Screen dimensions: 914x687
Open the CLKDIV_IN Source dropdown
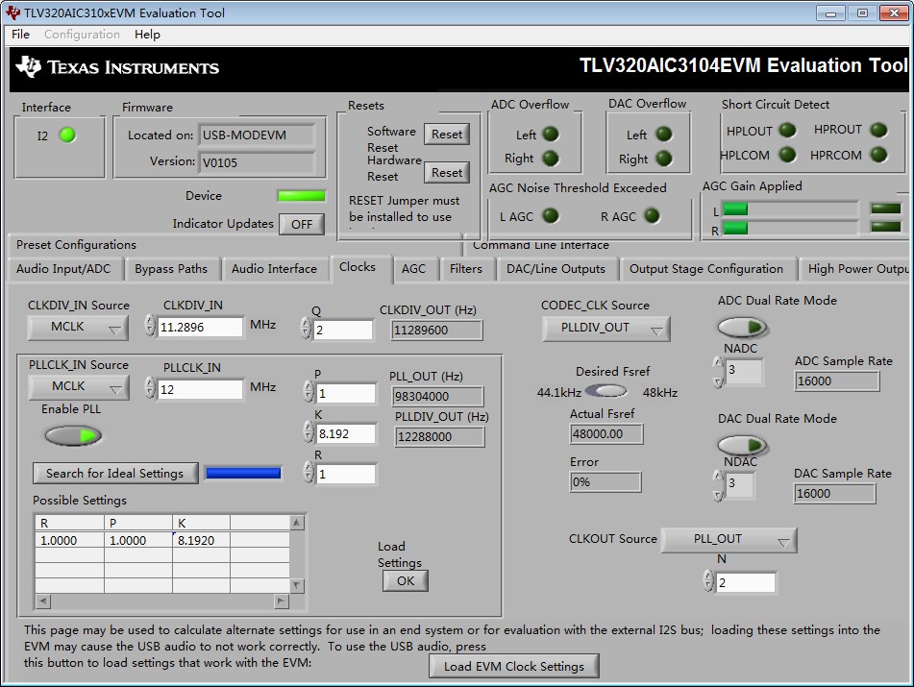point(78,327)
